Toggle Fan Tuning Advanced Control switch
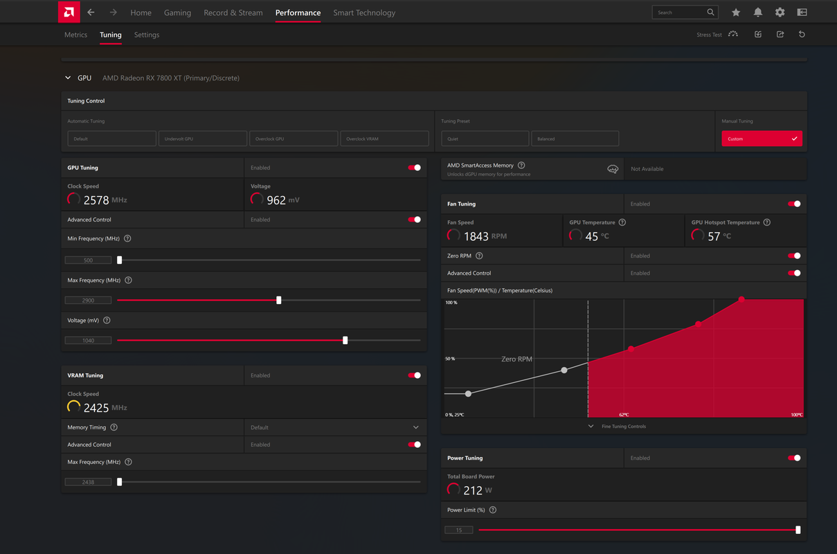 coord(794,273)
